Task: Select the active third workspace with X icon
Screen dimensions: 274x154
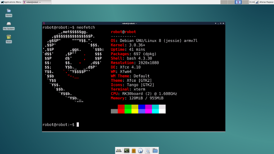Action: (238, 2)
